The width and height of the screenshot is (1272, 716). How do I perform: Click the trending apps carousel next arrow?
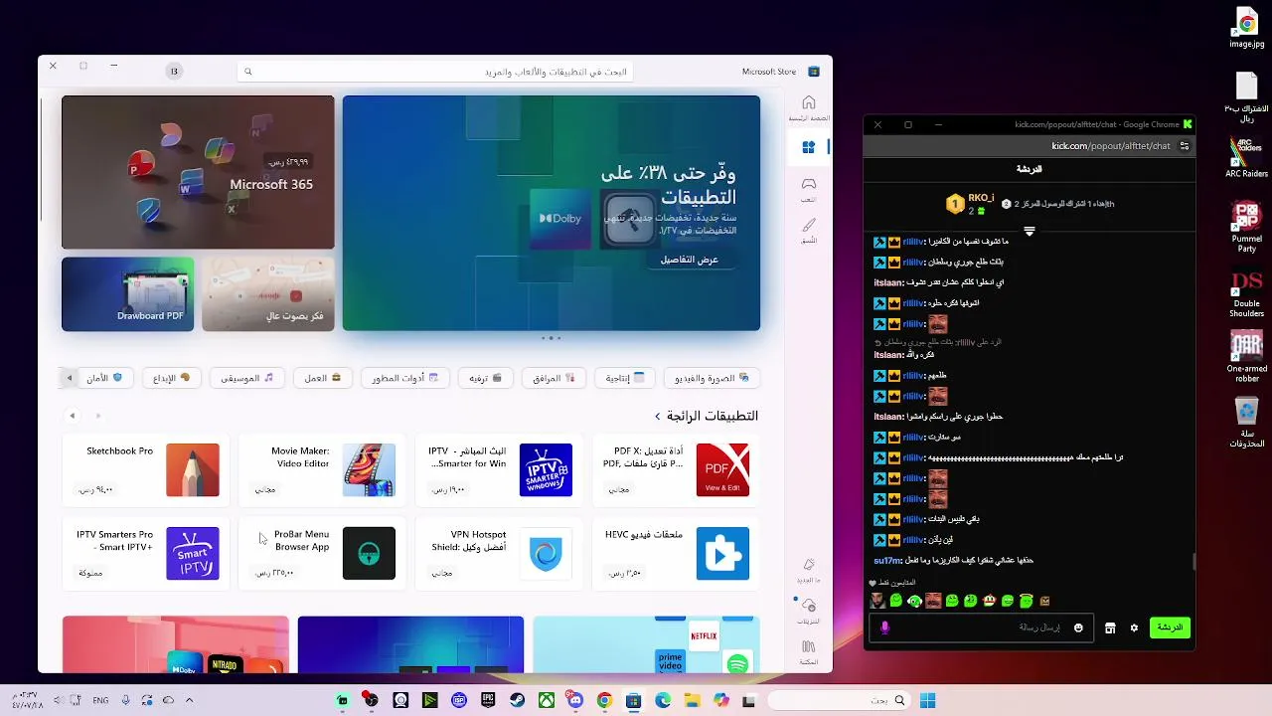point(72,416)
